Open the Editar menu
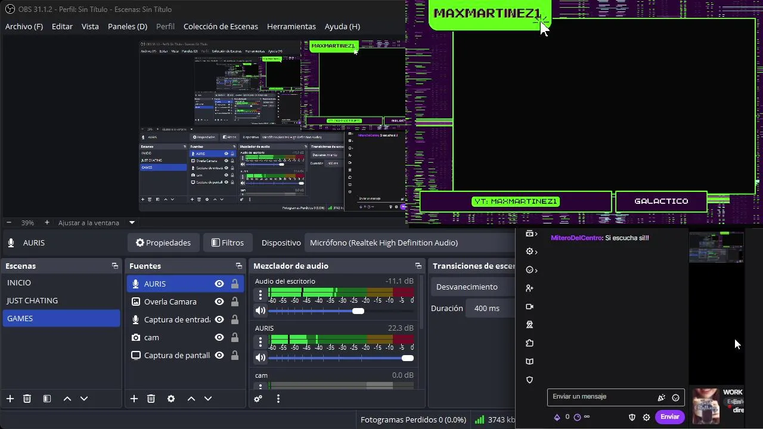This screenshot has height=429, width=763. click(x=62, y=26)
